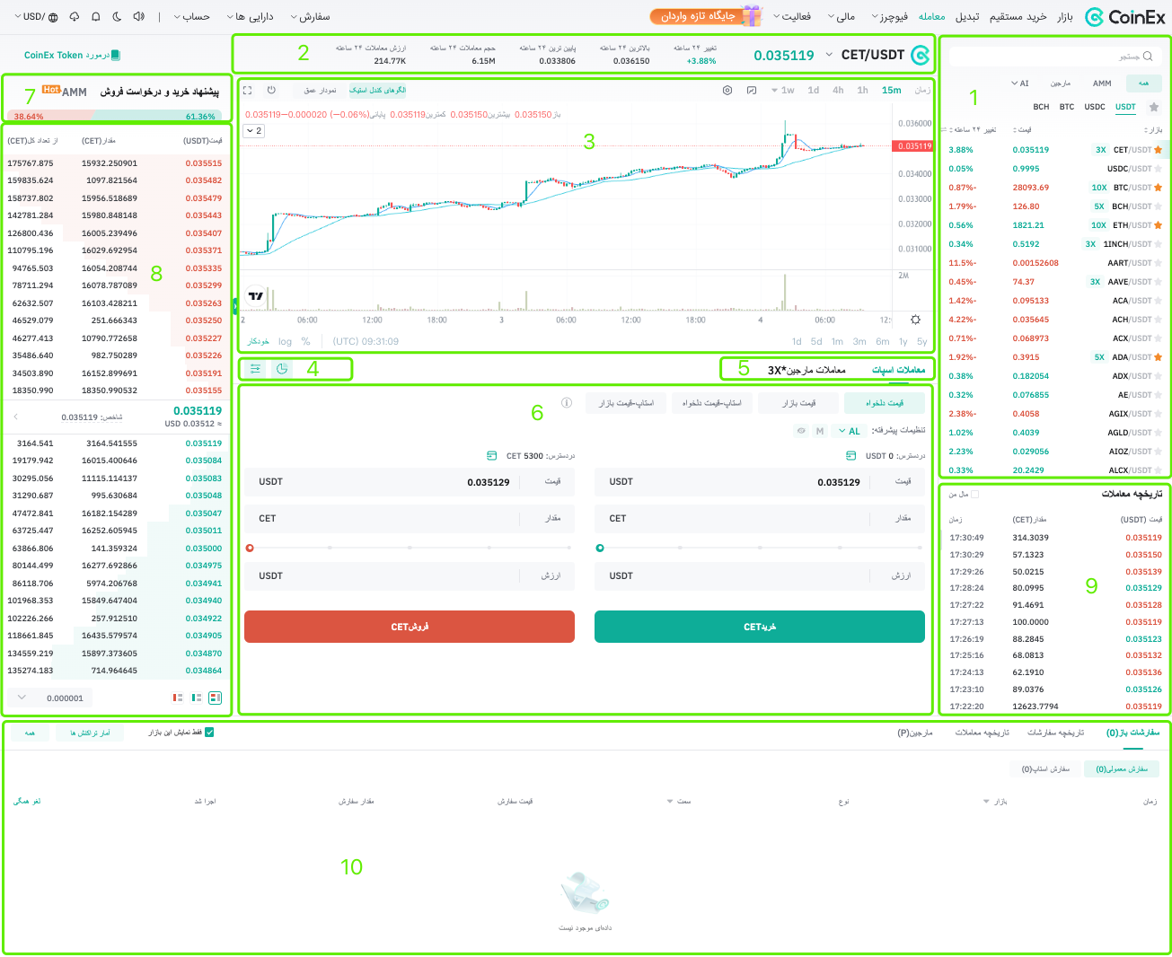Open the CET/USDT pair dropdown
Image resolution: width=1172 pixels, height=957 pixels.
(x=828, y=55)
